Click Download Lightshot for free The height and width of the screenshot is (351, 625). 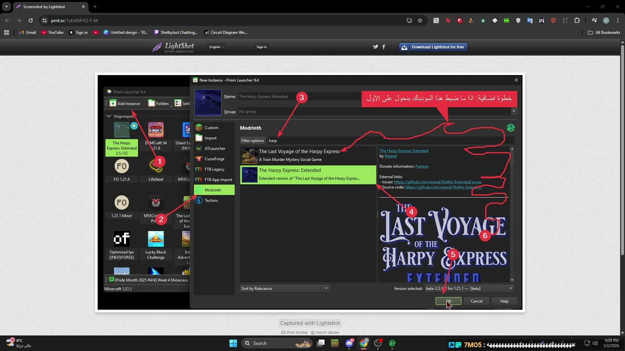pos(434,47)
